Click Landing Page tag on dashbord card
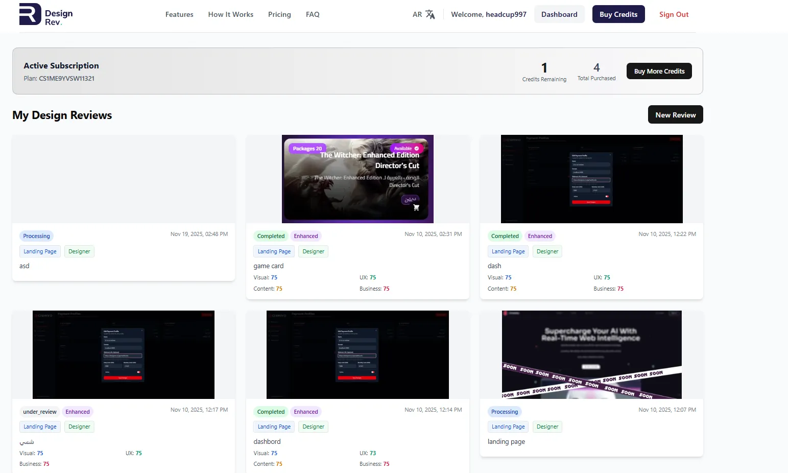This screenshot has height=473, width=788. pyautogui.click(x=274, y=427)
